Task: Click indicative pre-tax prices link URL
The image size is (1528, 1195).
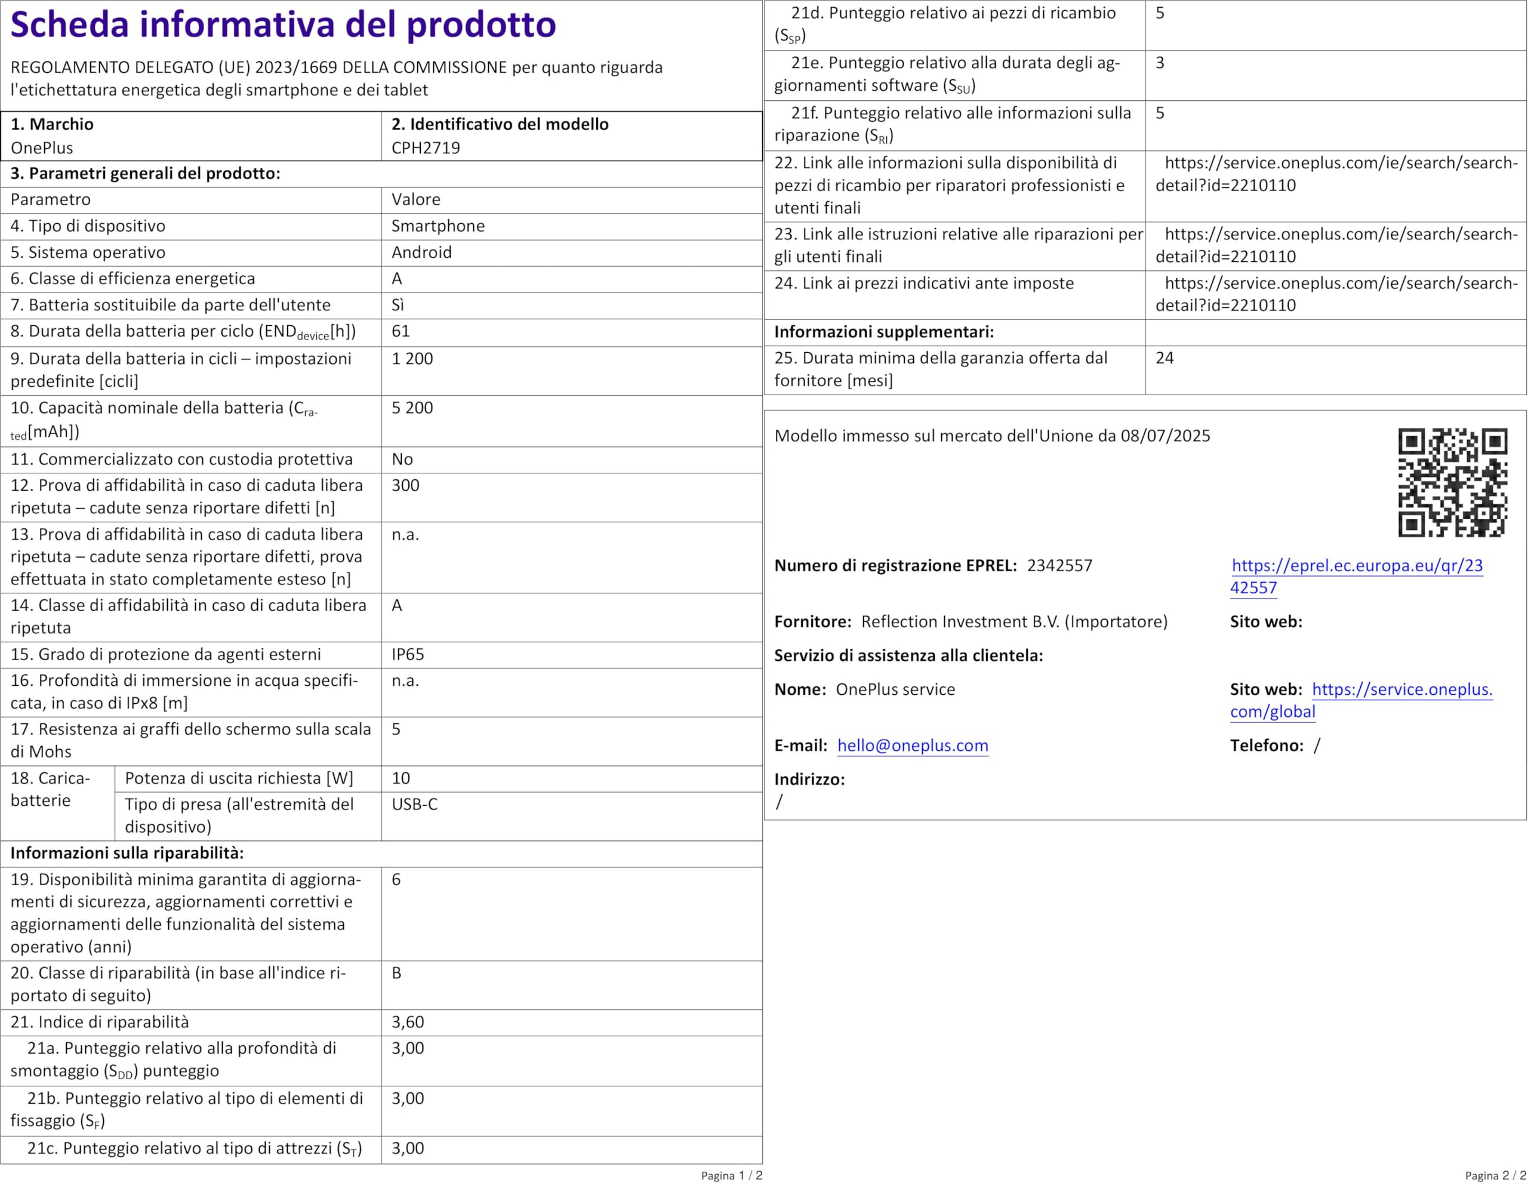Action: click(1336, 294)
